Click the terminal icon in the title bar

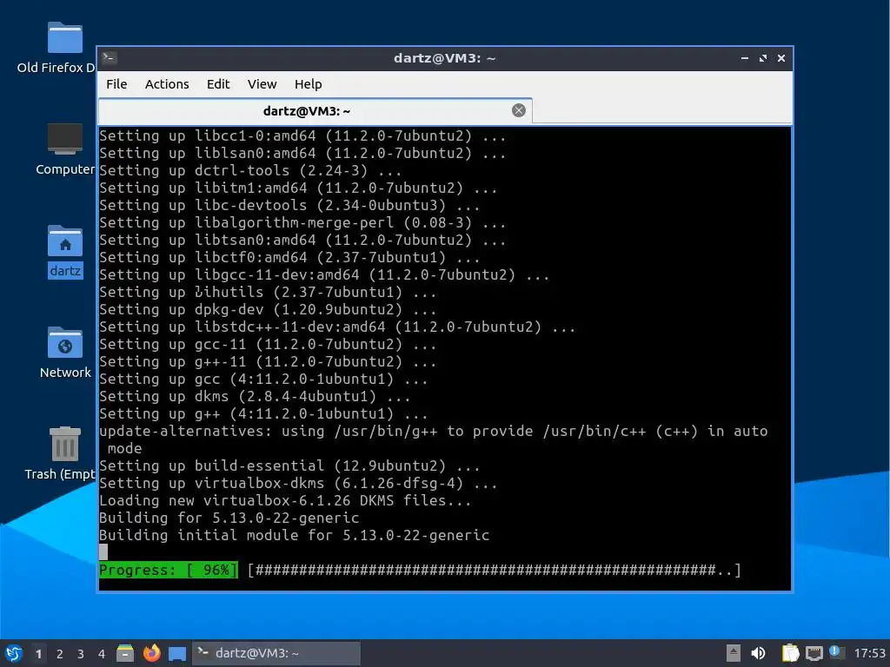point(110,58)
